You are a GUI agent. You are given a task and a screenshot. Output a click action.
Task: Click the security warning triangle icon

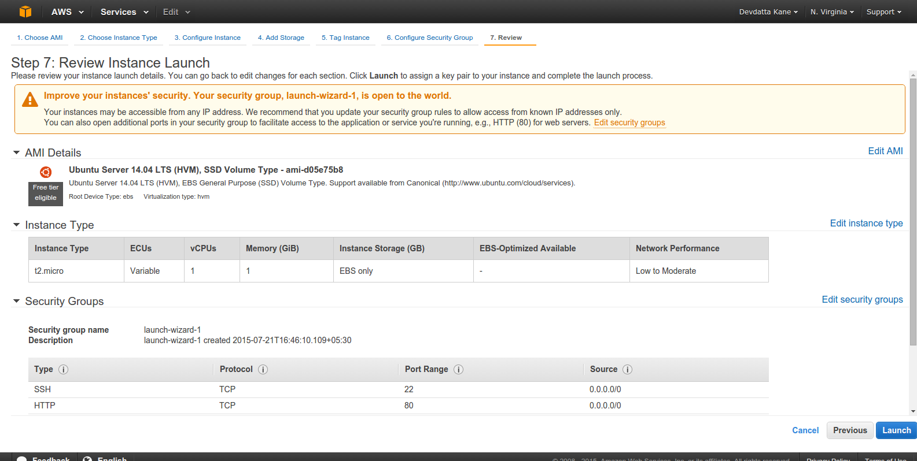pyautogui.click(x=30, y=100)
